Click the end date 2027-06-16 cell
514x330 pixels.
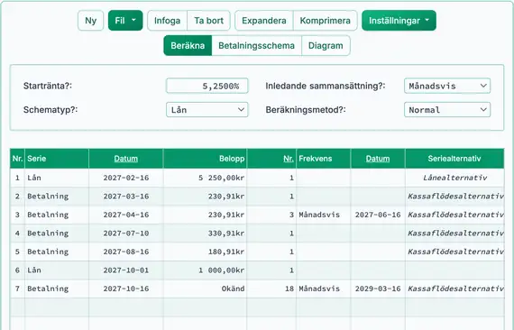pos(378,215)
